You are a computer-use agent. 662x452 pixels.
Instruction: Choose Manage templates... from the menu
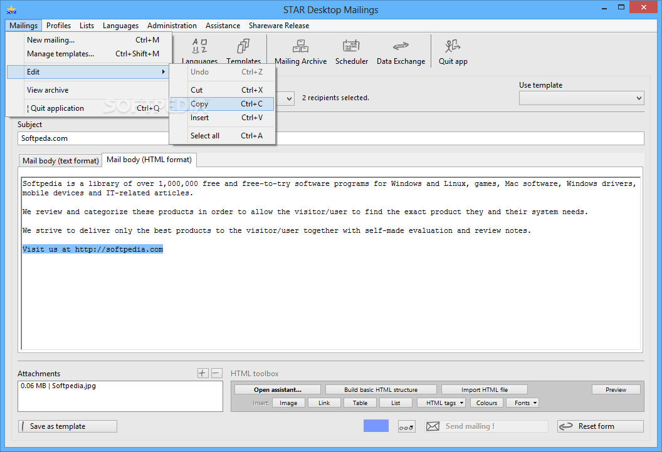[89, 54]
